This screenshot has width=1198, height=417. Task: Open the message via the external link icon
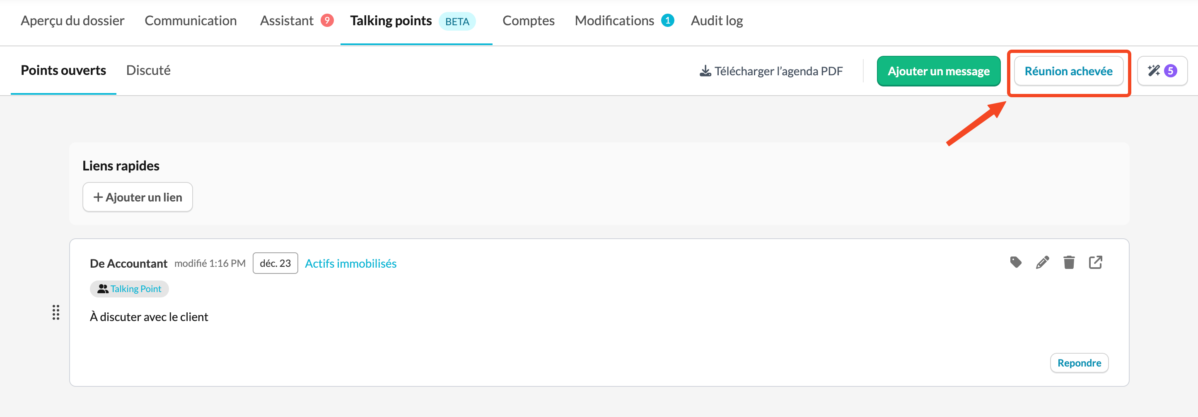[x=1095, y=262]
